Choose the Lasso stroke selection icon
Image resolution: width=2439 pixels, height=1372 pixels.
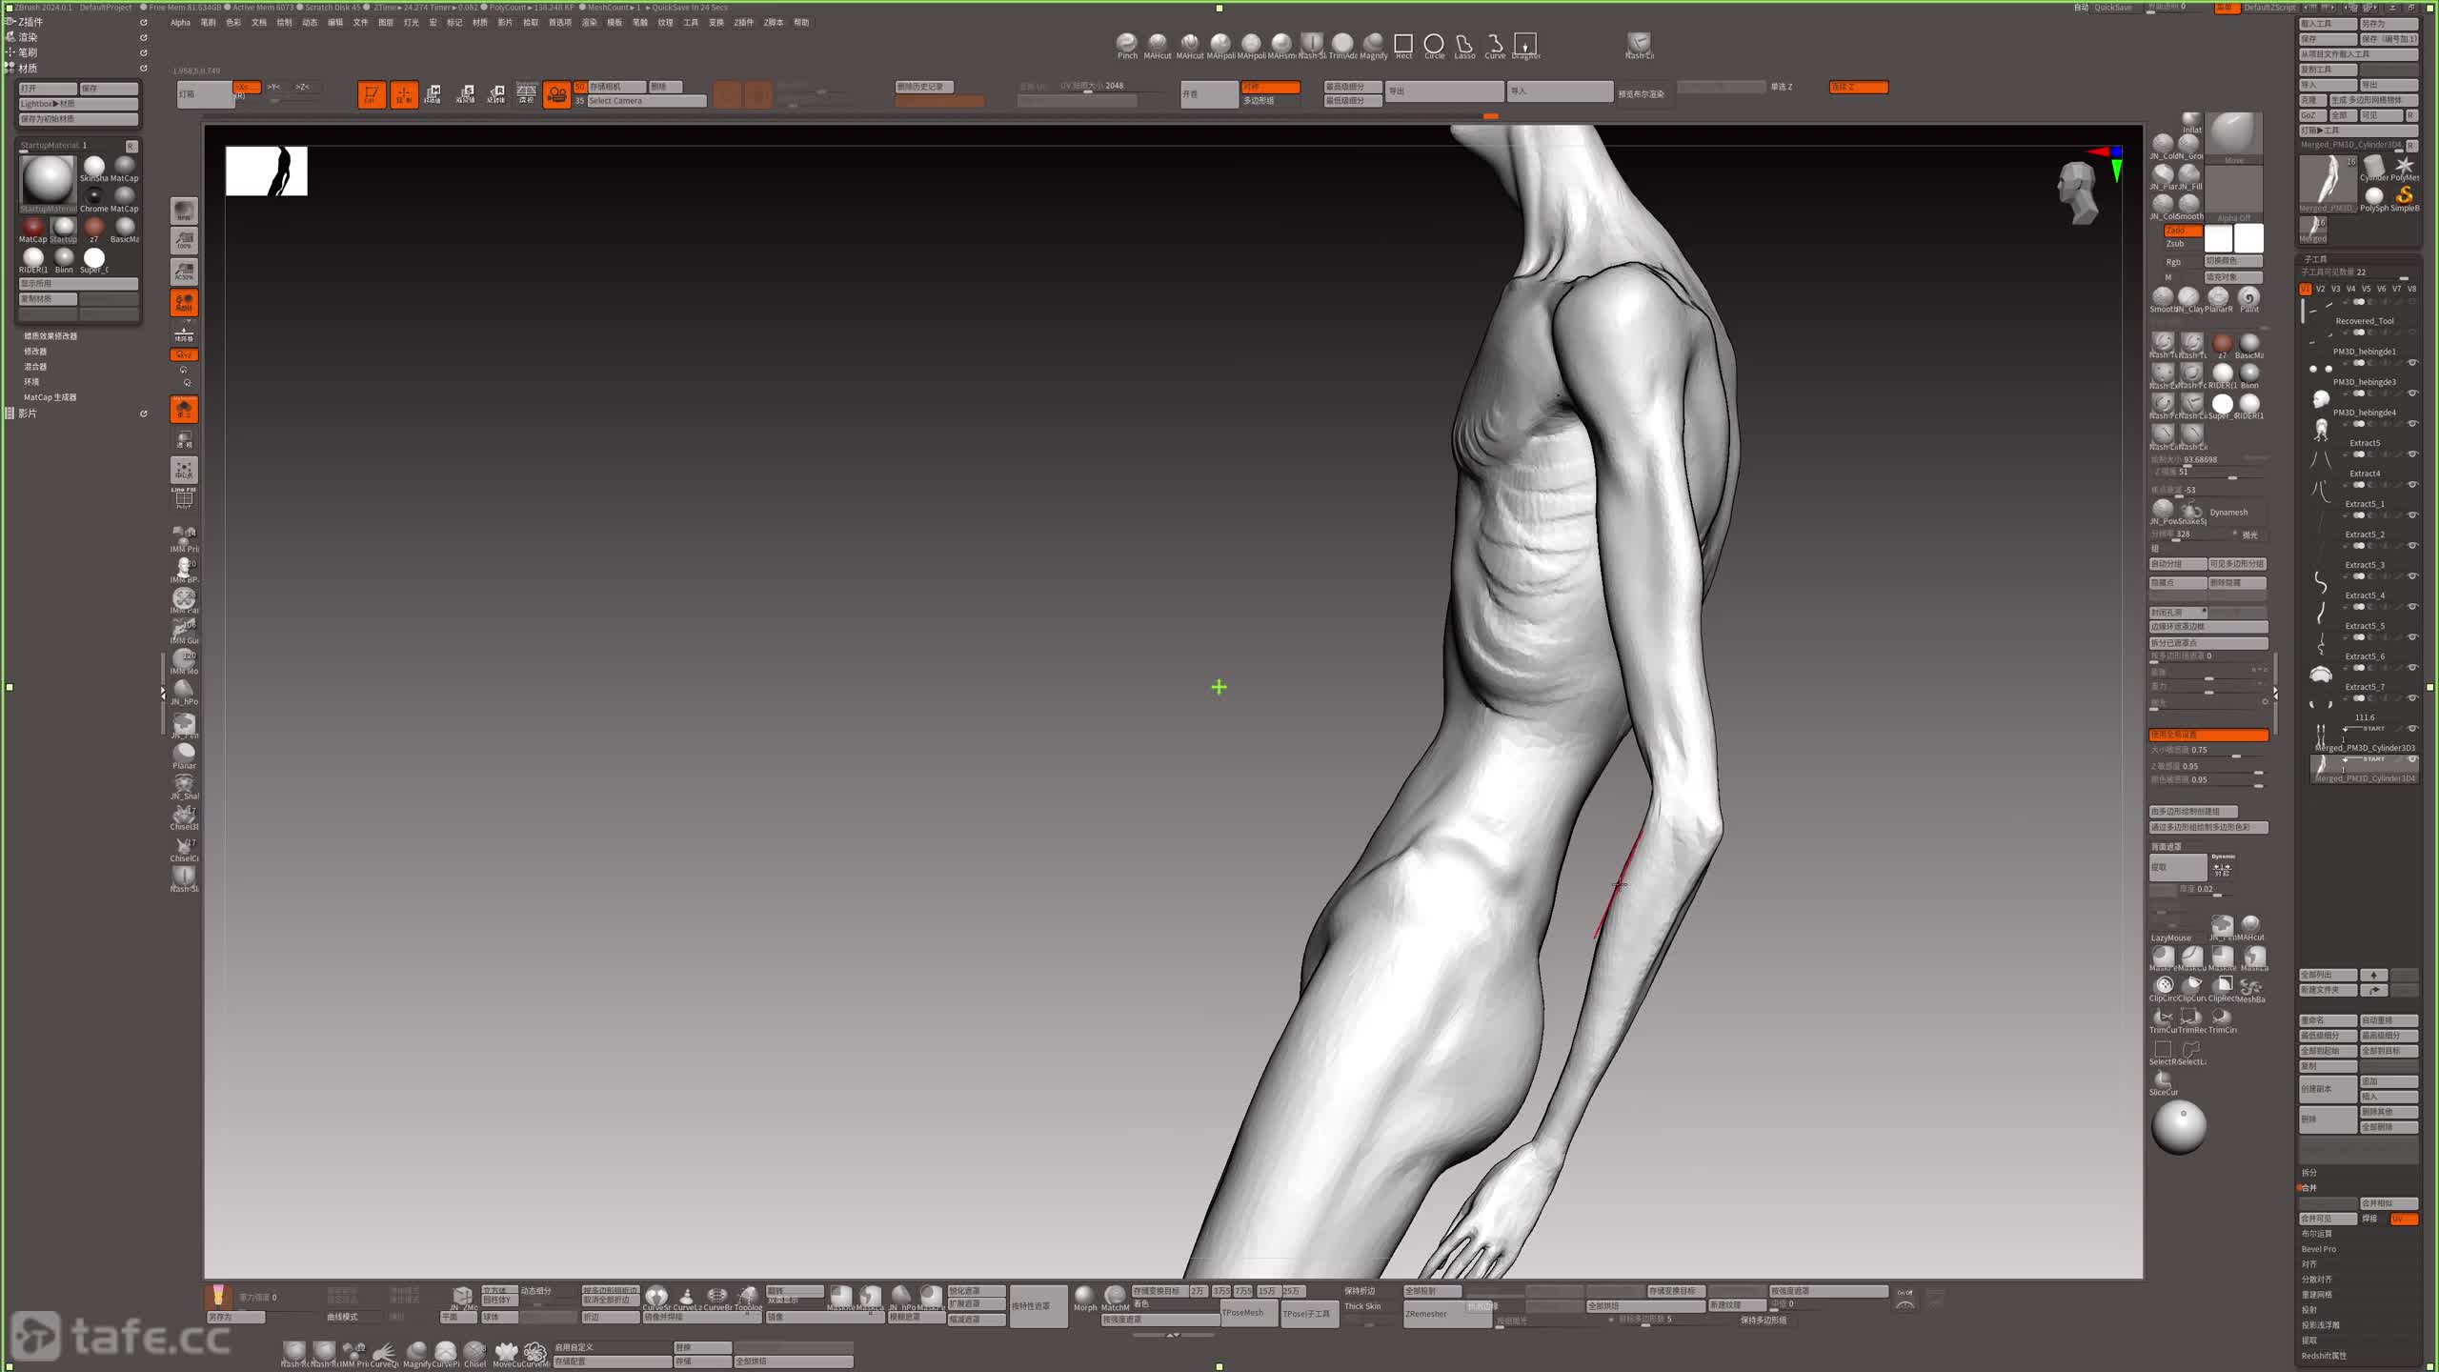click(x=1464, y=44)
